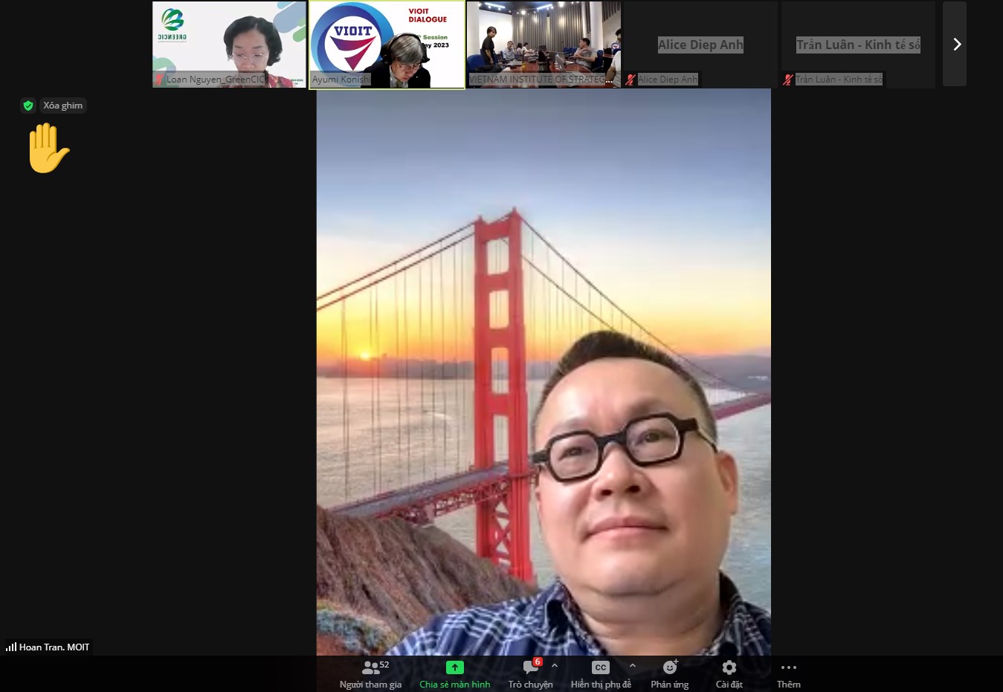Expand caption options caret arrow
This screenshot has height=692, width=1003.
633,666
